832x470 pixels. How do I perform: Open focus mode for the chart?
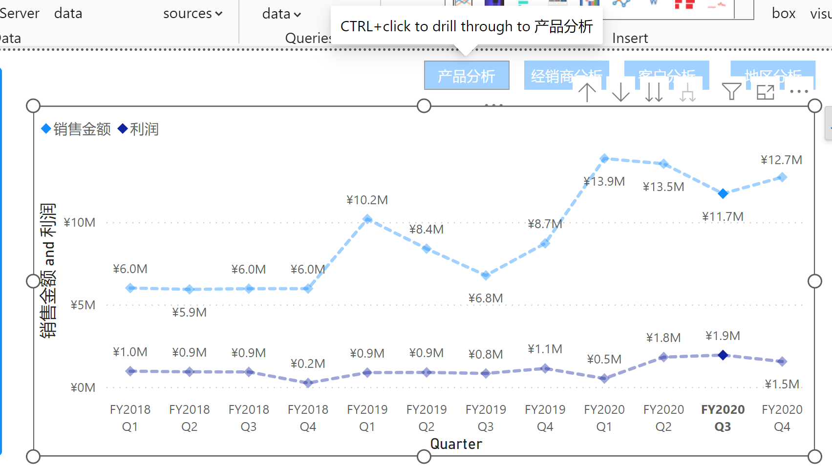tap(765, 92)
